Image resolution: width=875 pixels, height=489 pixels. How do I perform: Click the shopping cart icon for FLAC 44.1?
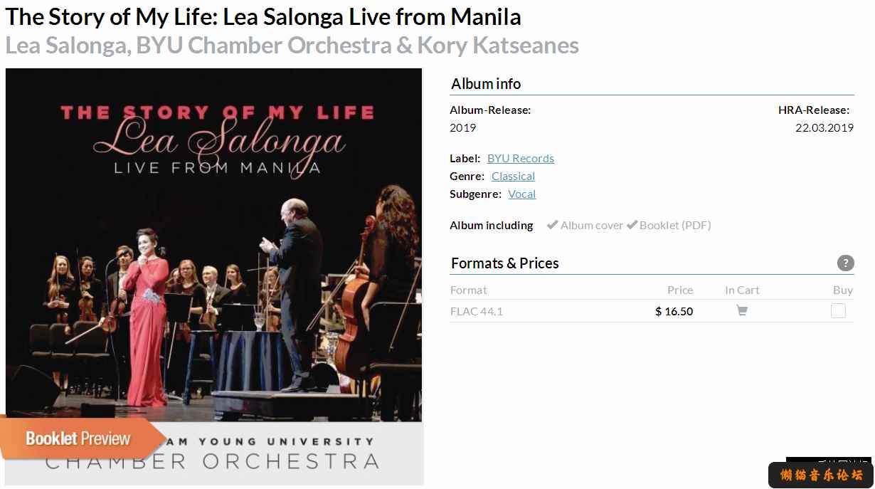click(742, 311)
